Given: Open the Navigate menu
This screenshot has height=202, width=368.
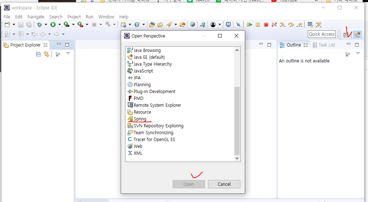Looking at the screenshot, I should tap(36, 17).
